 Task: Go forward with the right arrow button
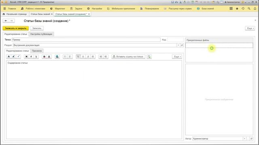click(12, 21)
